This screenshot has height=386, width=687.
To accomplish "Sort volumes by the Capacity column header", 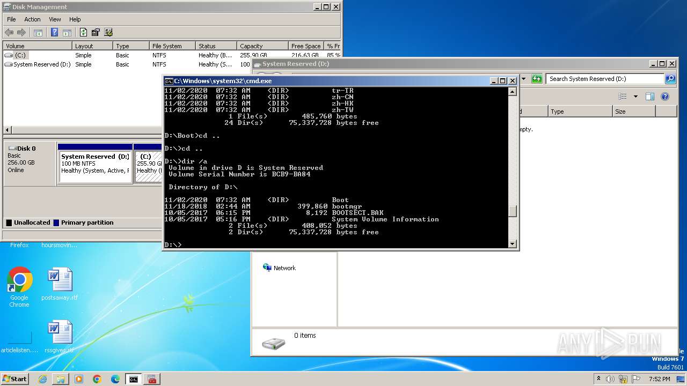I will (262, 46).
